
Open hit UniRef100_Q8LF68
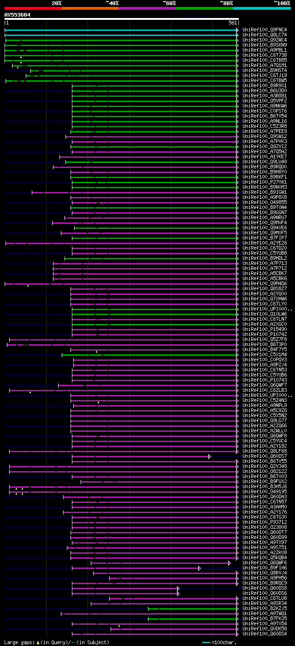[265, 451]
